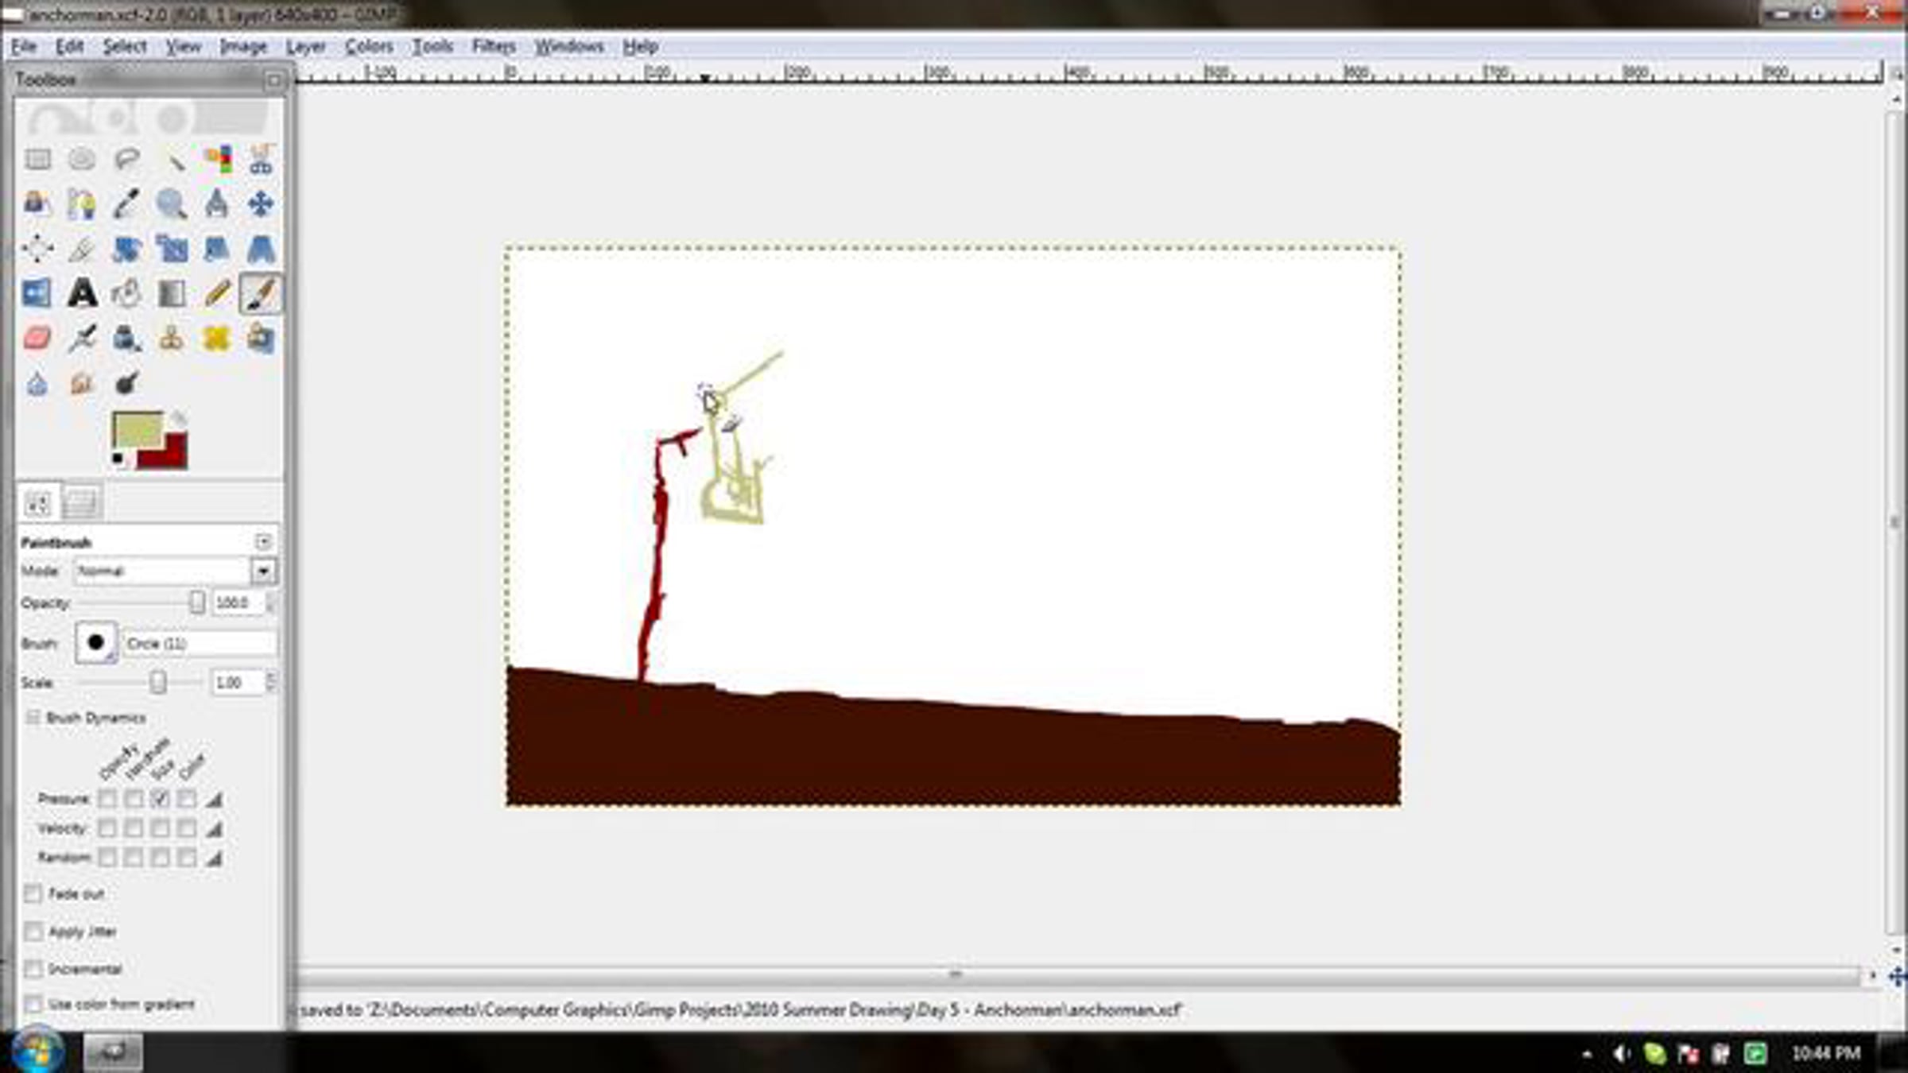Enable the Apply Jitter checkbox
Image resolution: width=1908 pixels, height=1073 pixels.
pos(33,932)
